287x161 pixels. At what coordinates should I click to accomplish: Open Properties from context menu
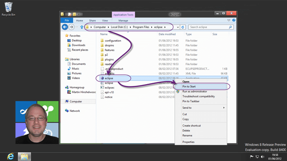[x=201, y=142]
